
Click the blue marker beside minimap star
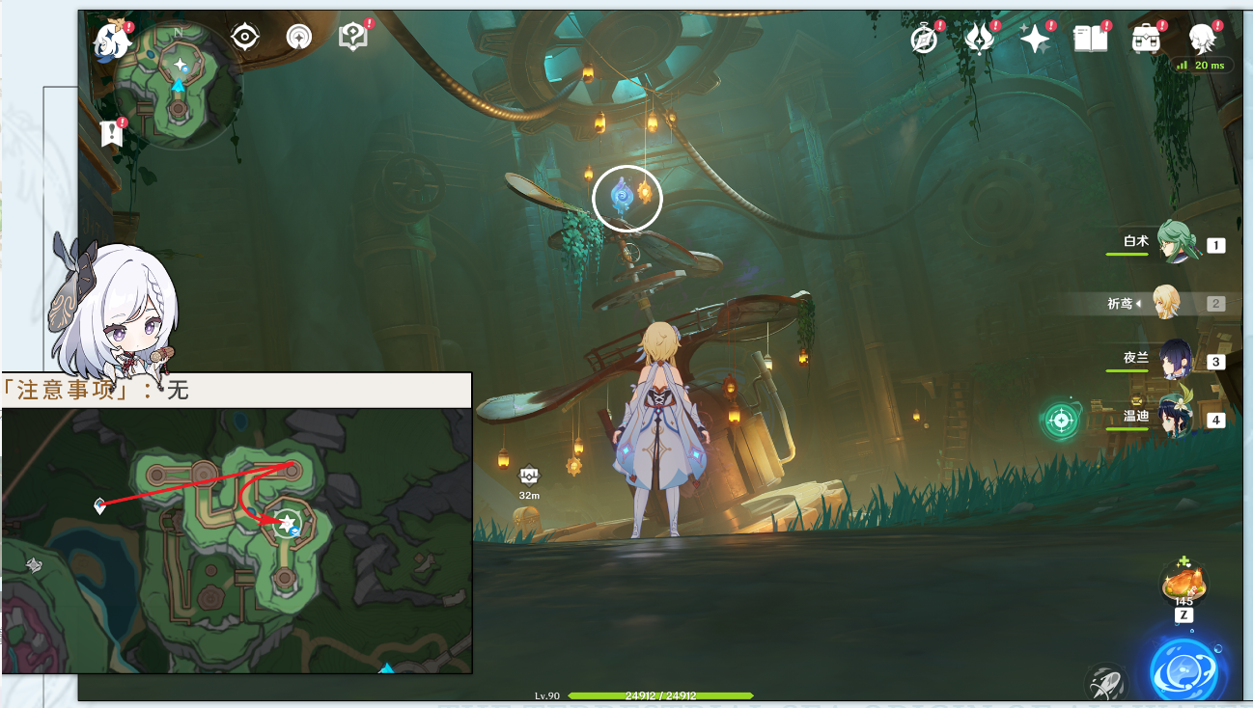pyautogui.click(x=185, y=69)
